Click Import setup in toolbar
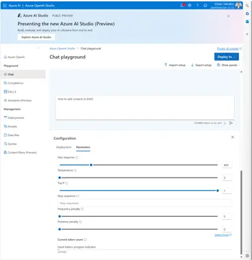 (x=175, y=65)
